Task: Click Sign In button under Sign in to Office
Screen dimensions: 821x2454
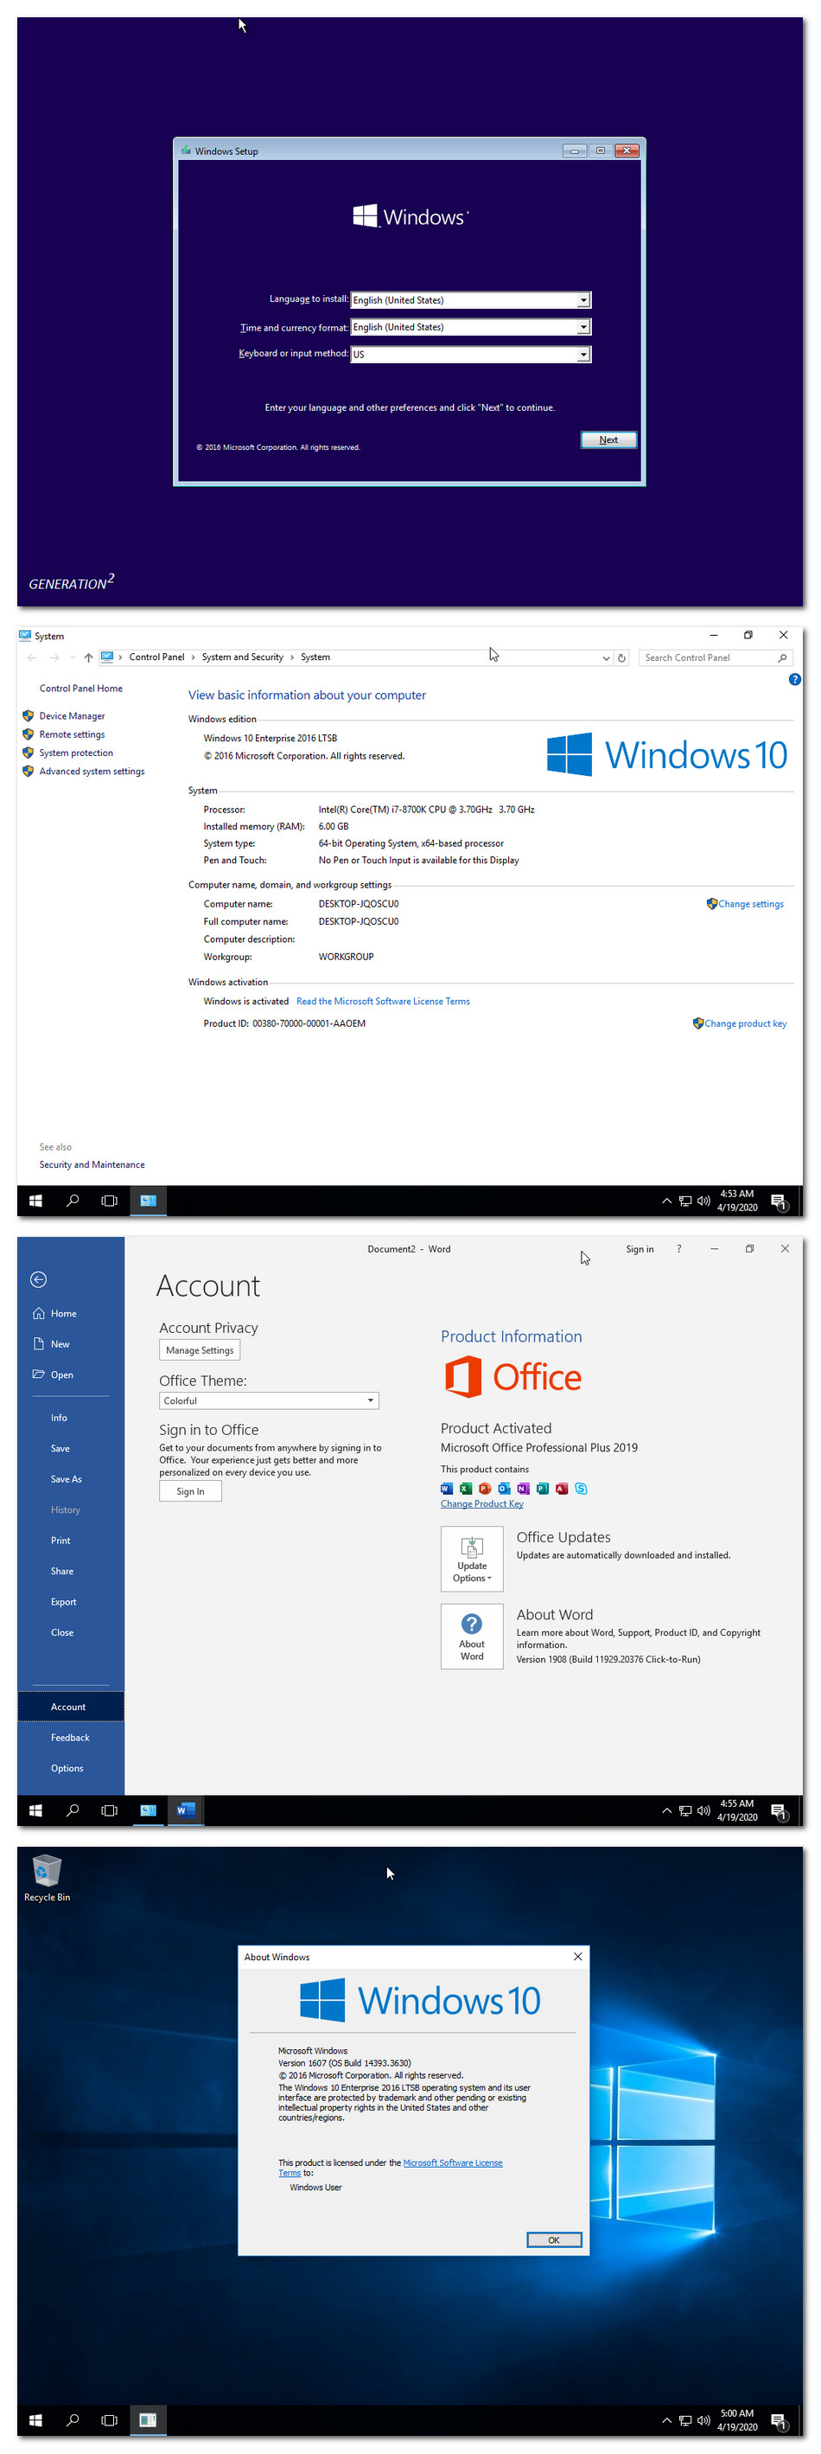Action: [x=190, y=1491]
